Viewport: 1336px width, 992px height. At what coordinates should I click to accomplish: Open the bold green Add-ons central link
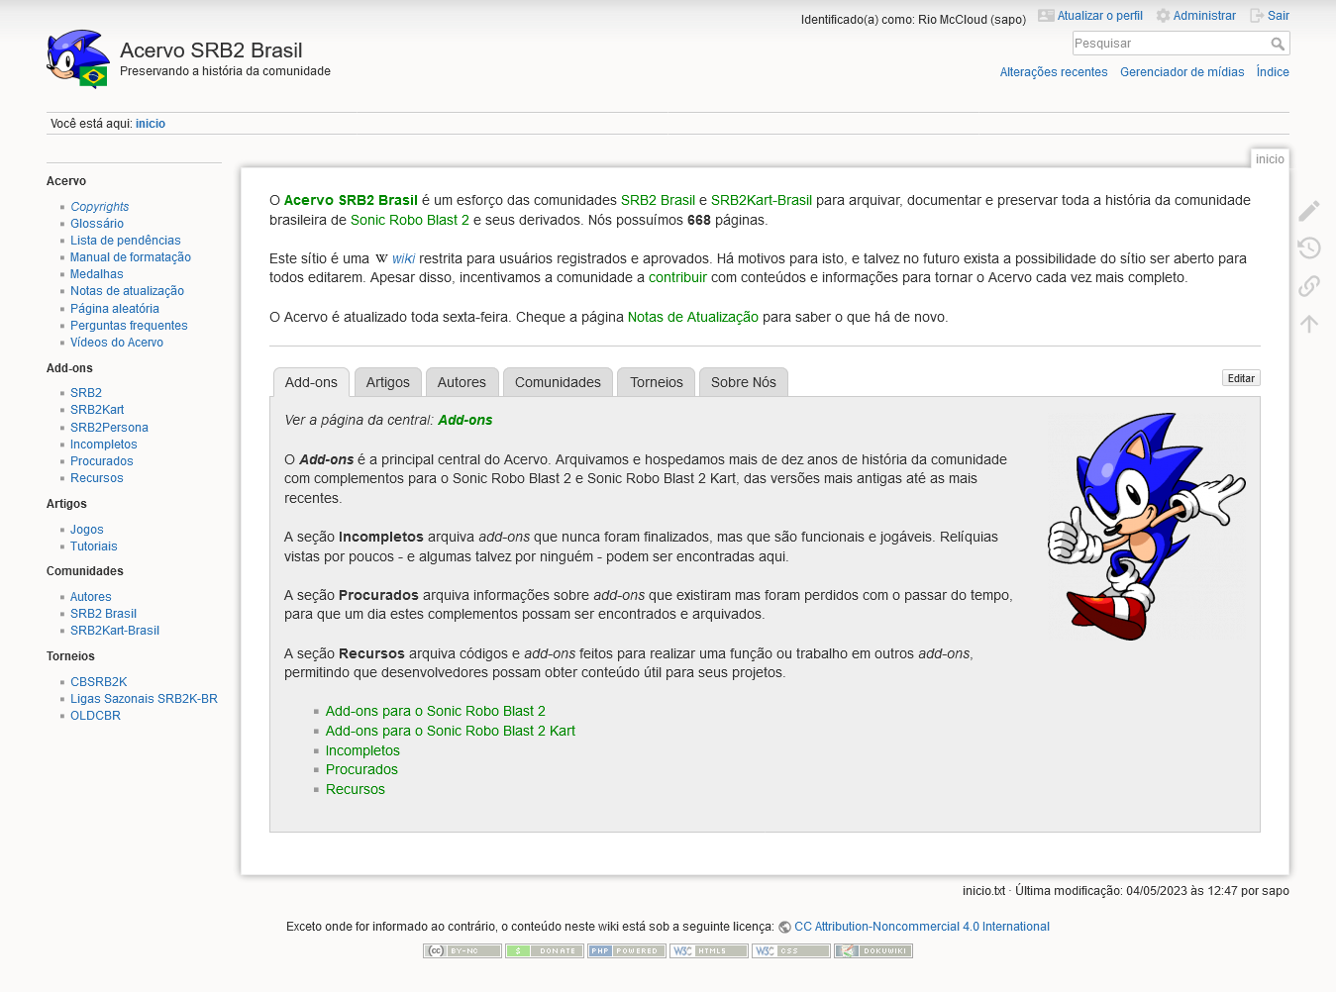(x=465, y=420)
